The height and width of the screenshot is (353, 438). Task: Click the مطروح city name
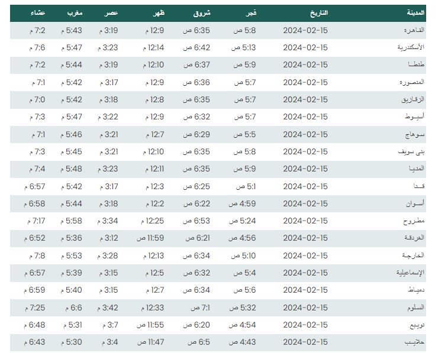click(x=414, y=221)
